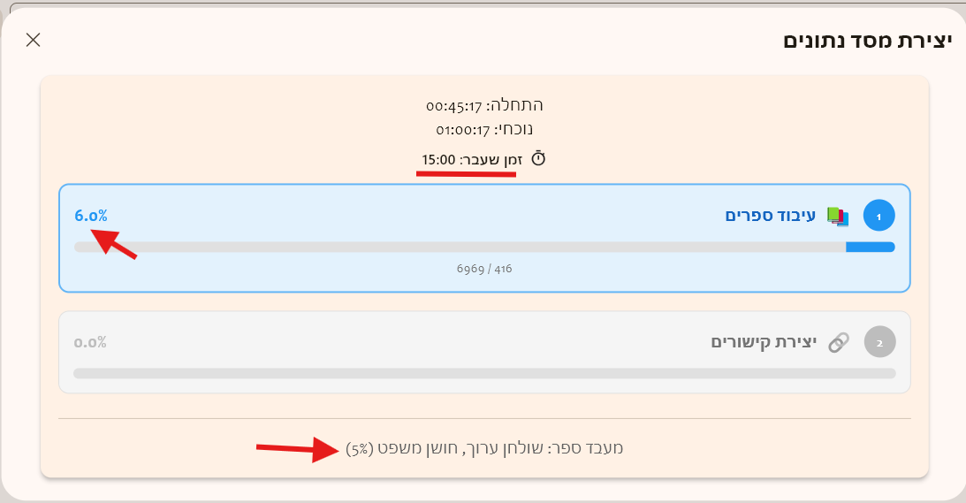Select the gray step 2 circle badge

(x=879, y=342)
